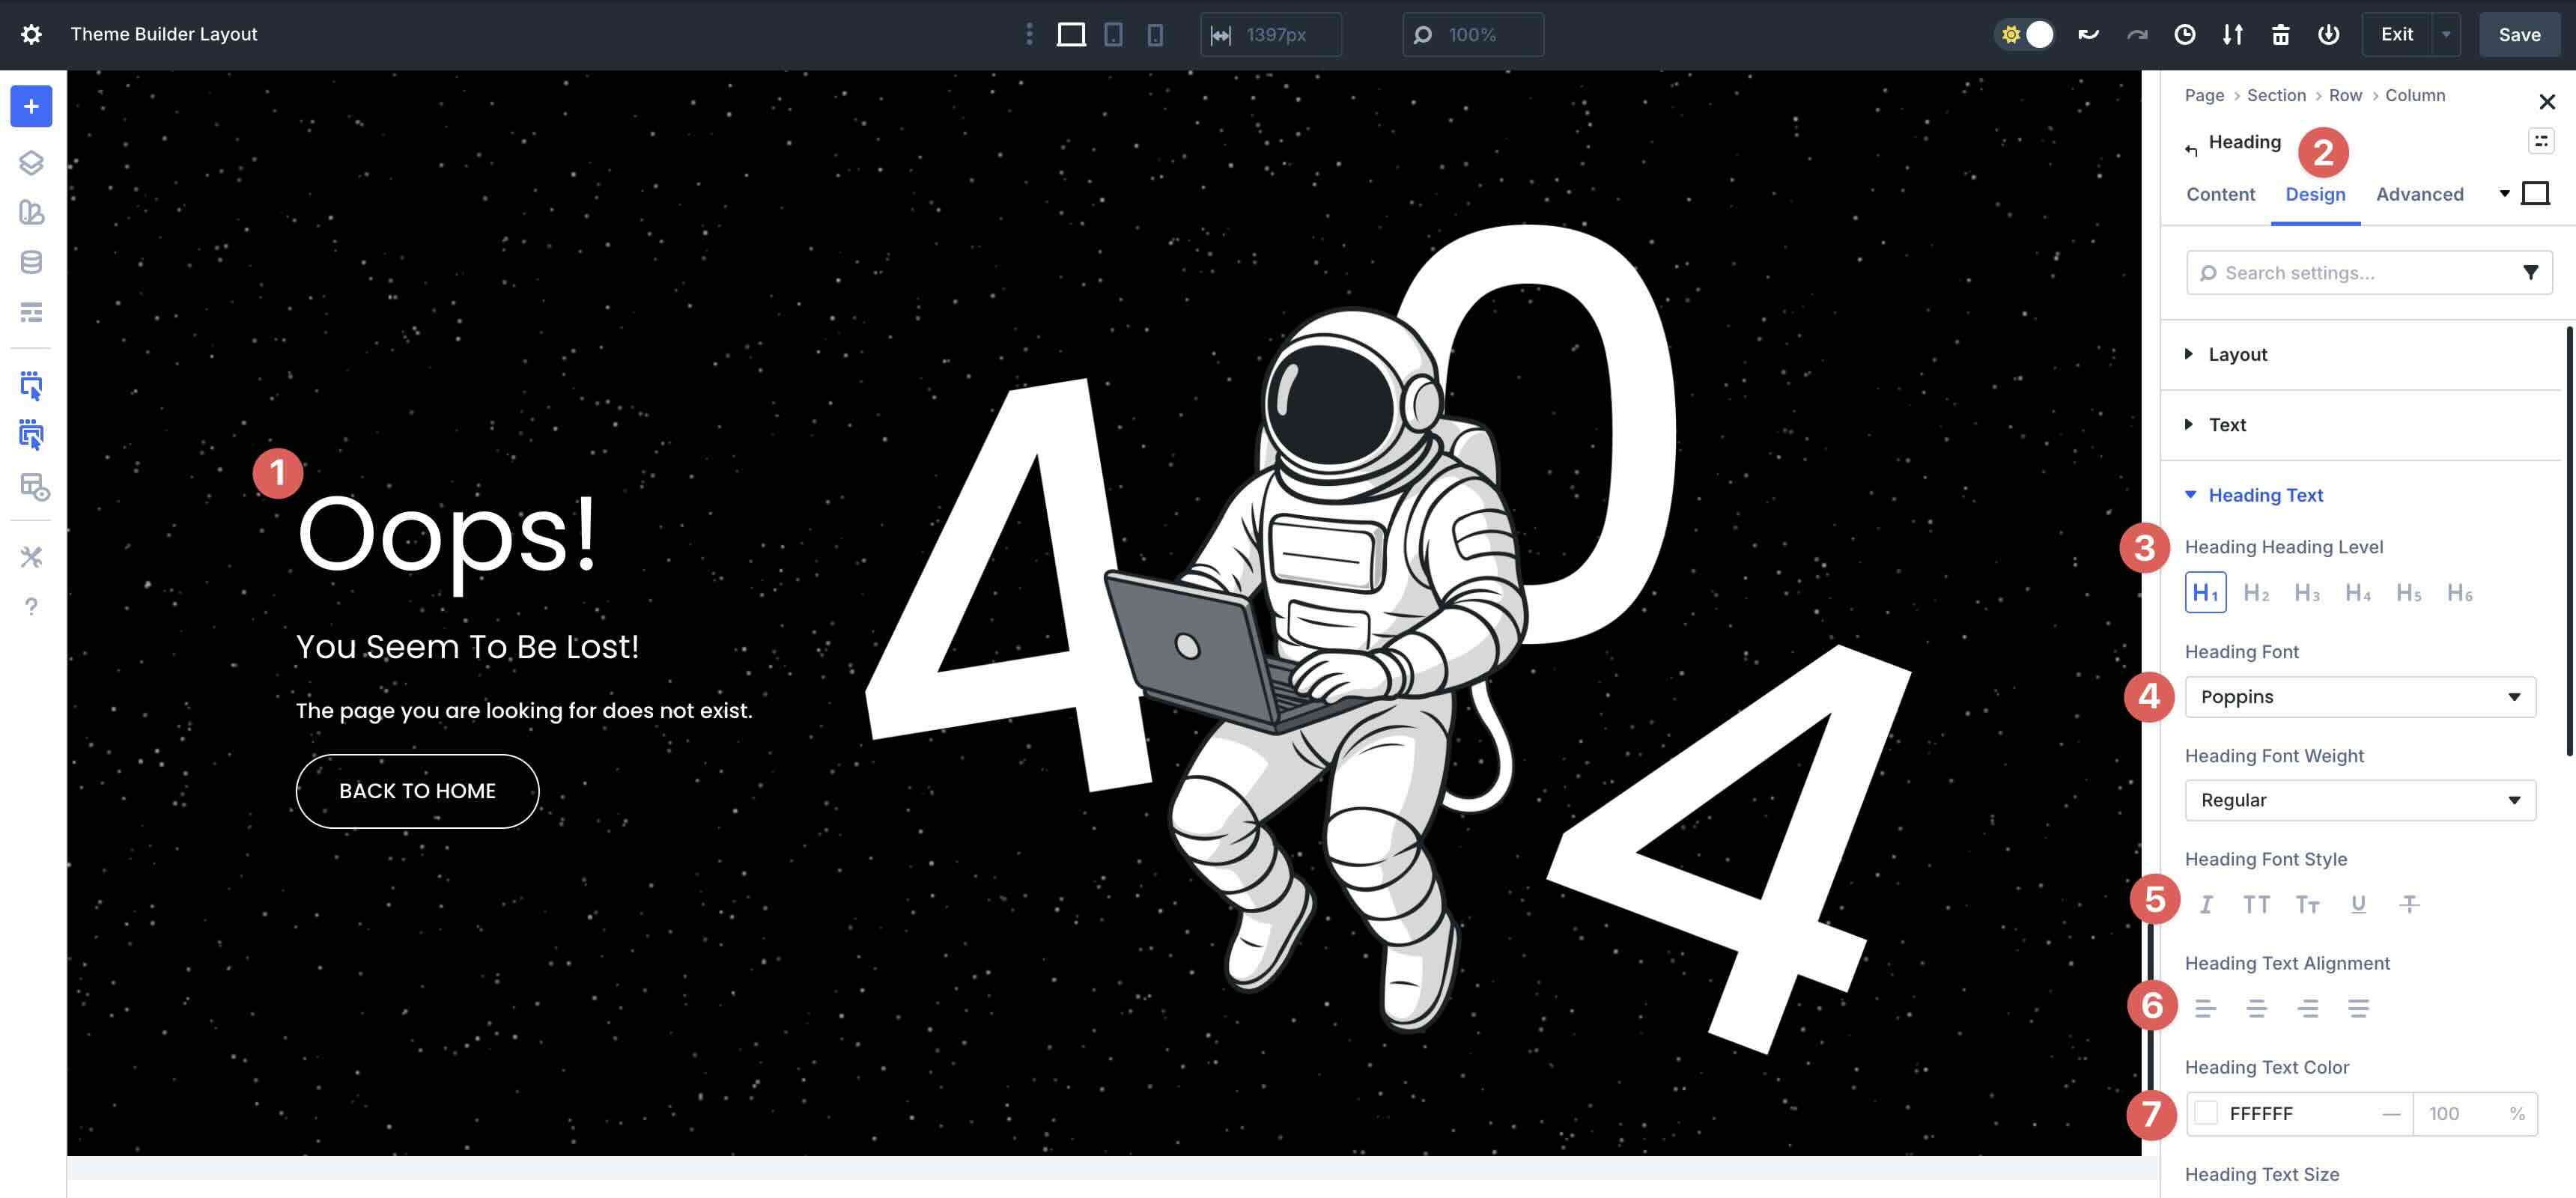This screenshot has width=2576, height=1198.
Task: Select H2 heading level
Action: click(x=2256, y=593)
